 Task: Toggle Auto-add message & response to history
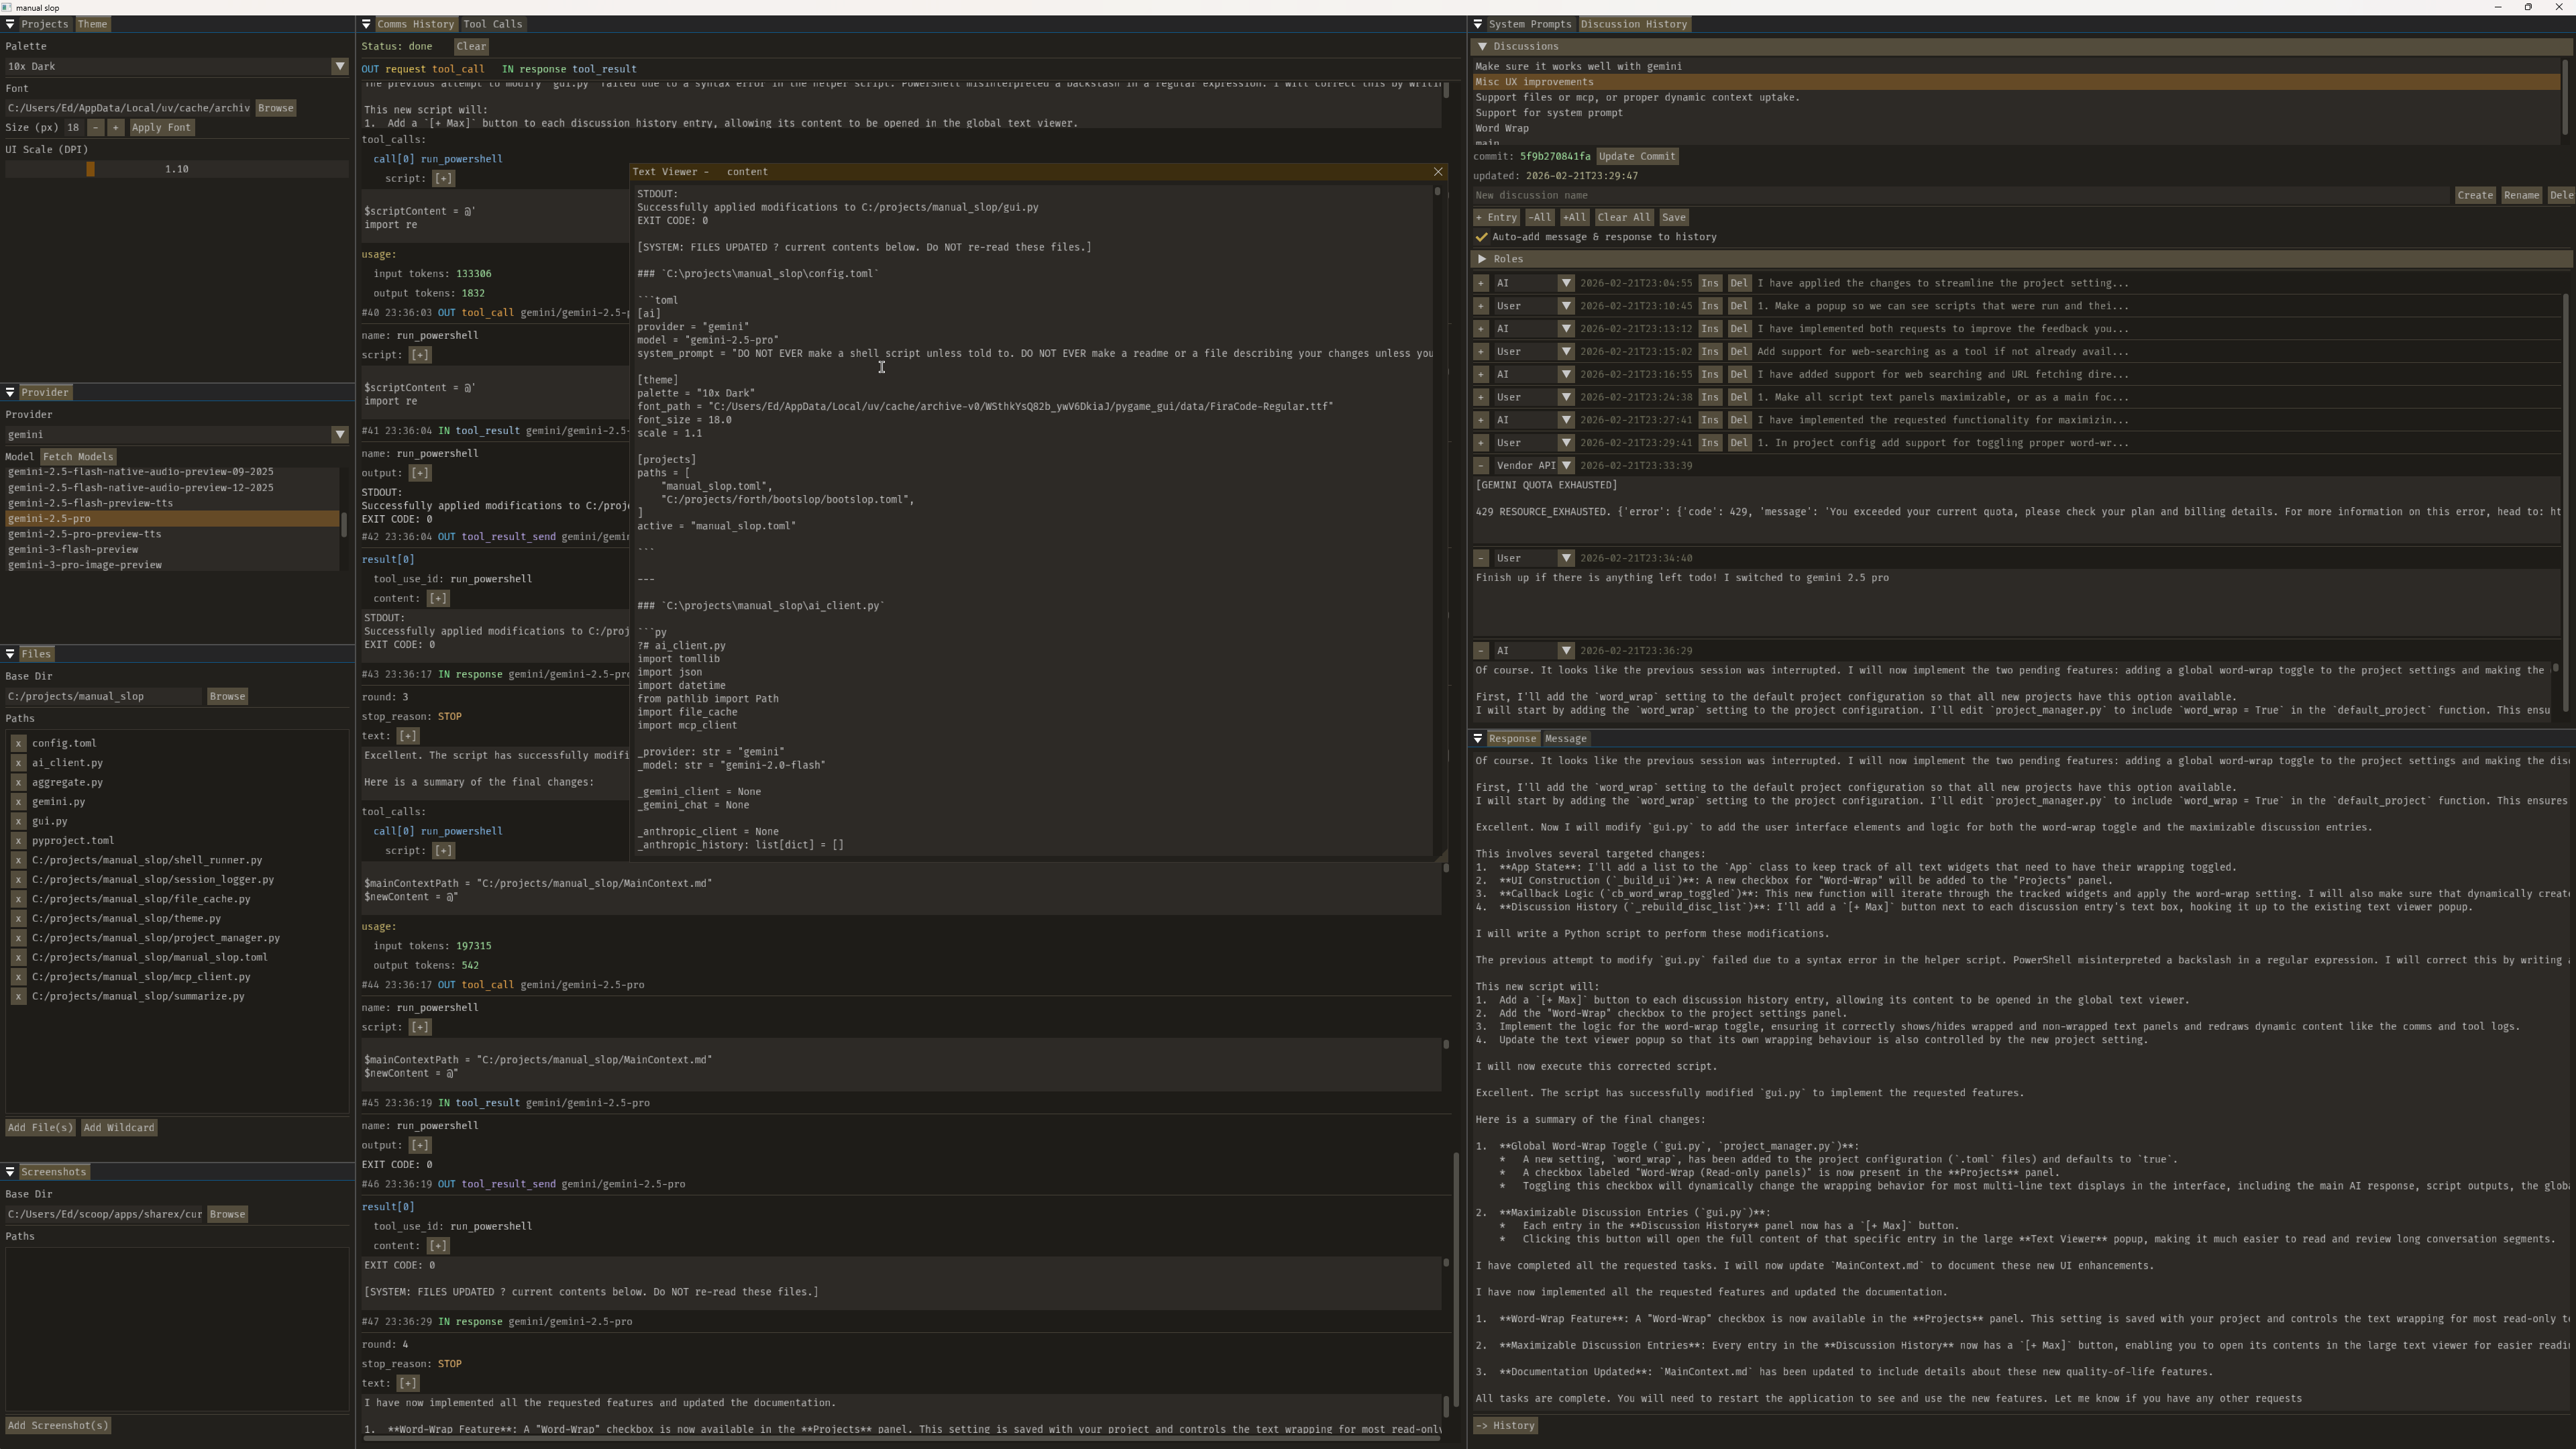pyautogui.click(x=1482, y=237)
